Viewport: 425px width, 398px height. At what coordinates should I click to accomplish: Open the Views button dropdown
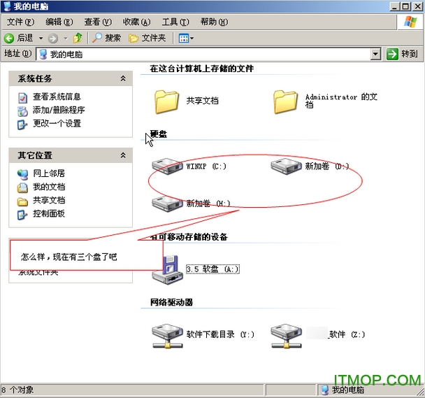[186, 38]
